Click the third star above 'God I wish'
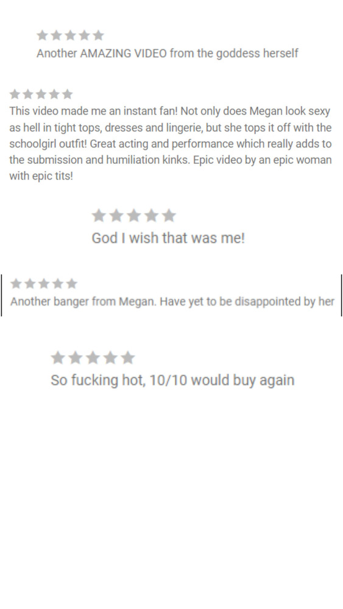The image size is (343, 609). (x=134, y=215)
